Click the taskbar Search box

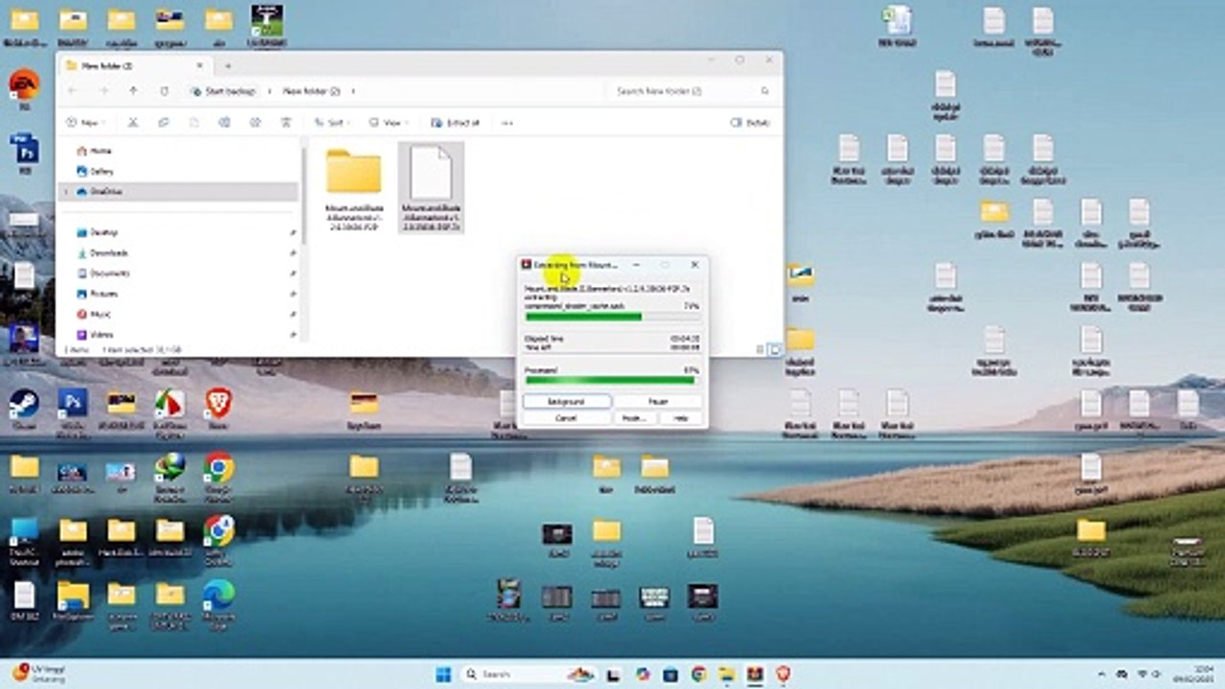point(530,674)
